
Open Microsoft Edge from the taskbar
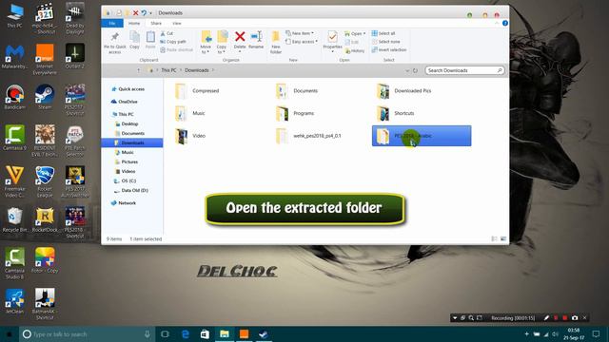tap(186, 334)
